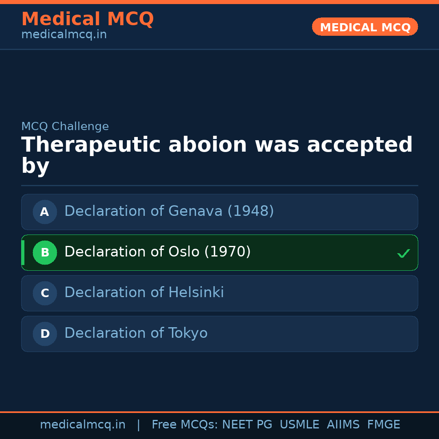This screenshot has height=439, width=439.
Task: Select Declaration of Genava (1948) answer
Action: (169, 211)
